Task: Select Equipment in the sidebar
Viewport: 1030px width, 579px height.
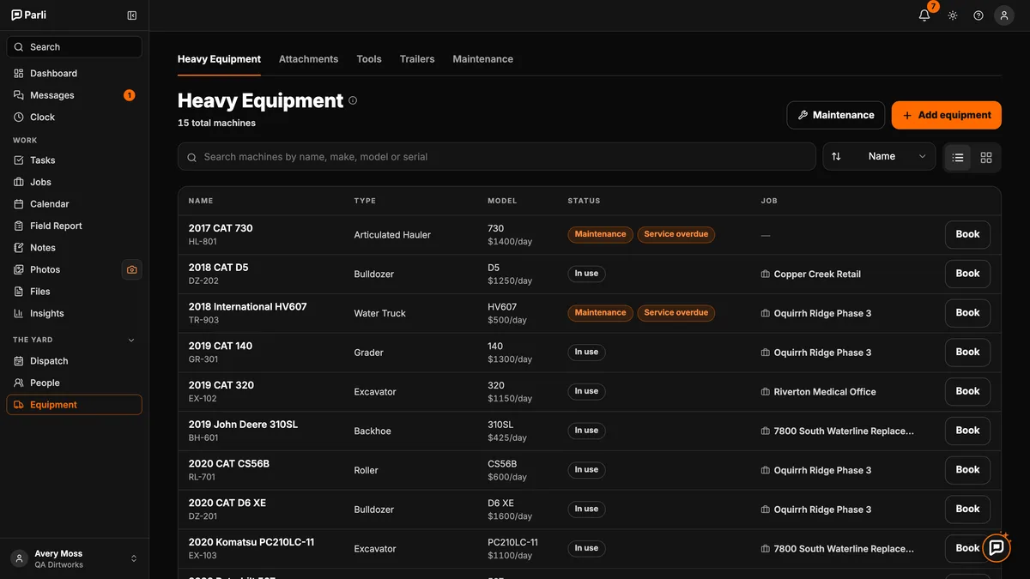Action: [74, 405]
